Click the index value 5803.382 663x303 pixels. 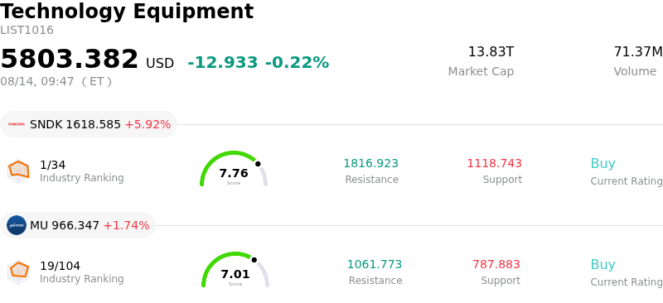(70, 59)
